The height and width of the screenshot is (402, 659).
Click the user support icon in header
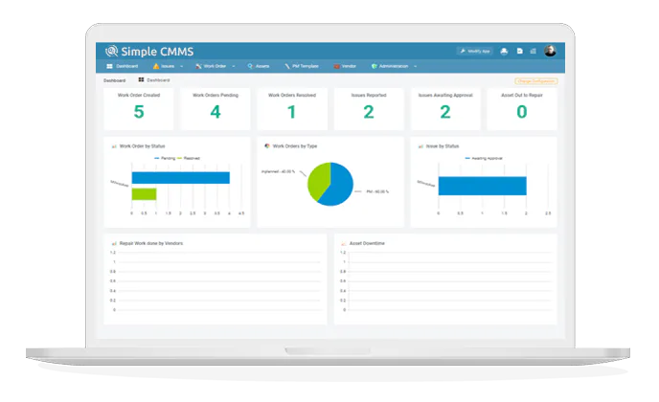click(x=504, y=52)
